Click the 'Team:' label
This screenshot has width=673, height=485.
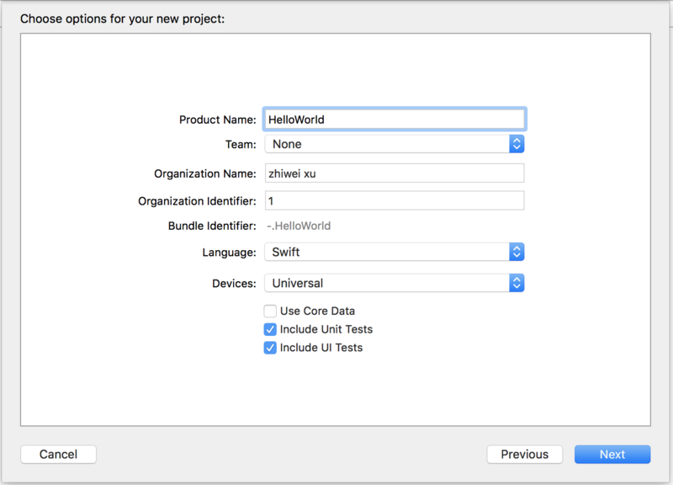point(241,144)
